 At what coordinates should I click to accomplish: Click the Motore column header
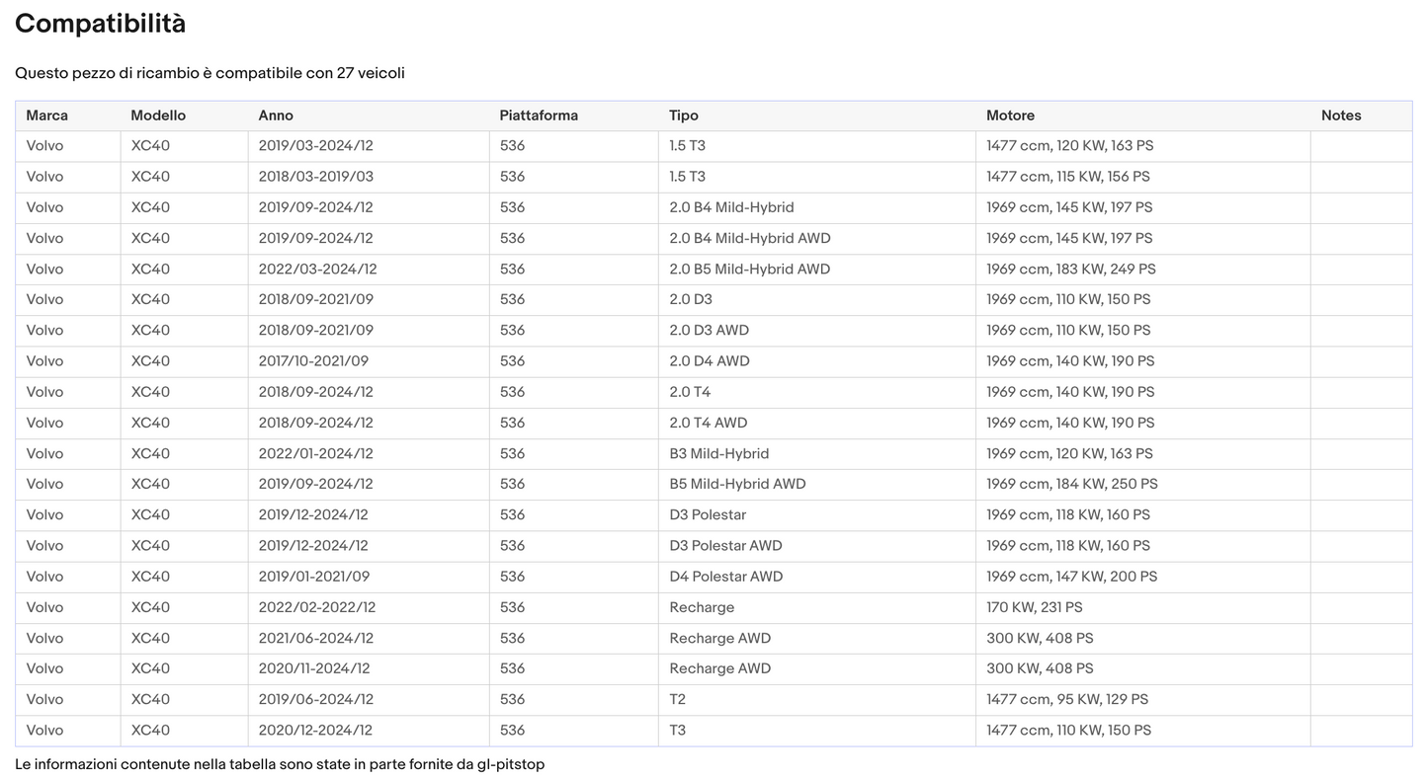[1143, 116]
